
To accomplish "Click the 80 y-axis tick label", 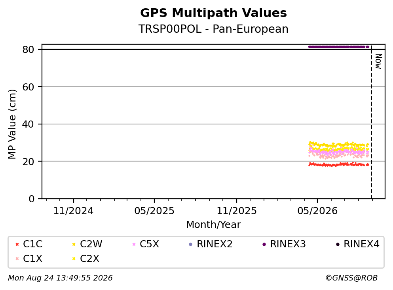I will click(28, 49).
